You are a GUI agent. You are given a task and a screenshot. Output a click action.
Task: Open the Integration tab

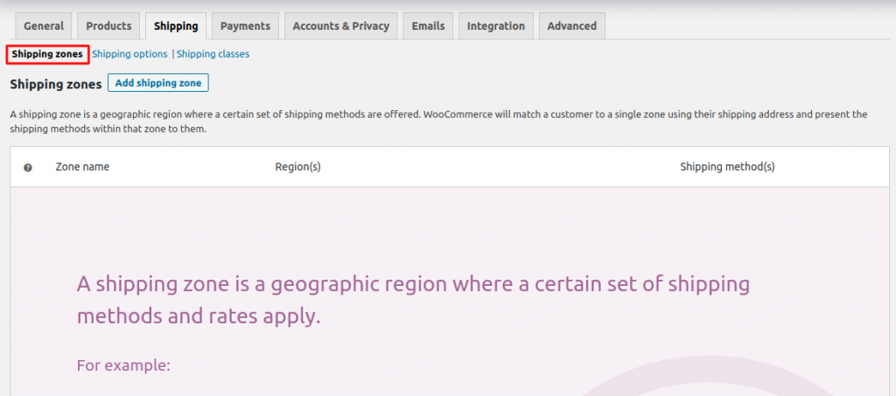[495, 26]
